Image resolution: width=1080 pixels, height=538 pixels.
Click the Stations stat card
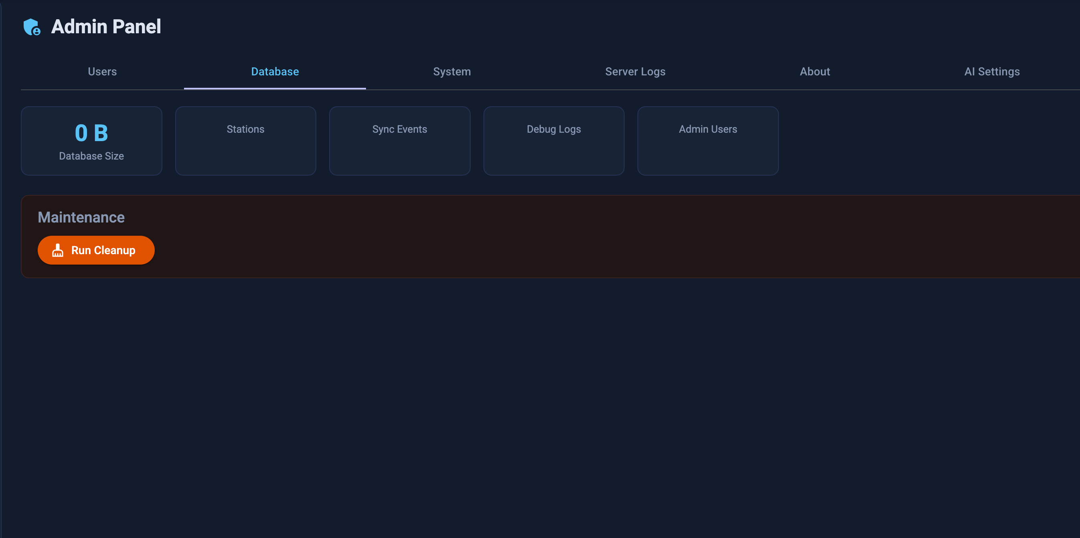(246, 141)
